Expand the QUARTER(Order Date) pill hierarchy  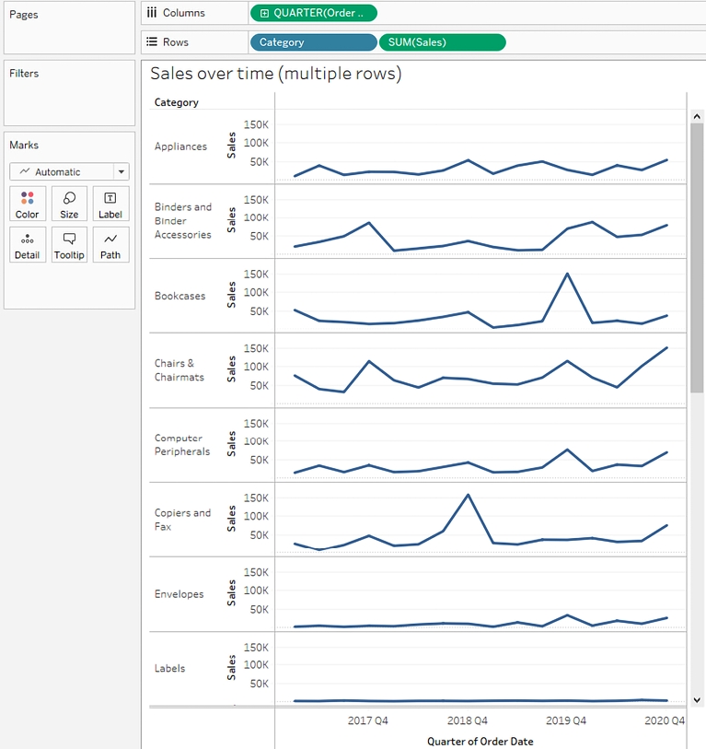(x=265, y=13)
